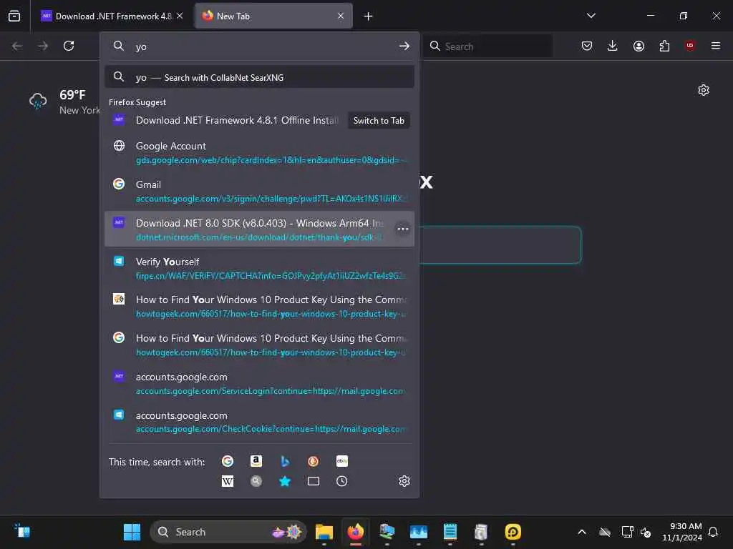
Task: Select Download .NET 8.0 SDK suggestion
Action: [x=259, y=229]
